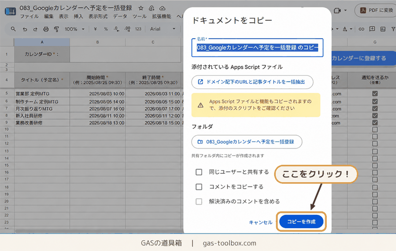Click cell 業務改善研修
The width and height of the screenshot is (396, 251).
click(42, 123)
